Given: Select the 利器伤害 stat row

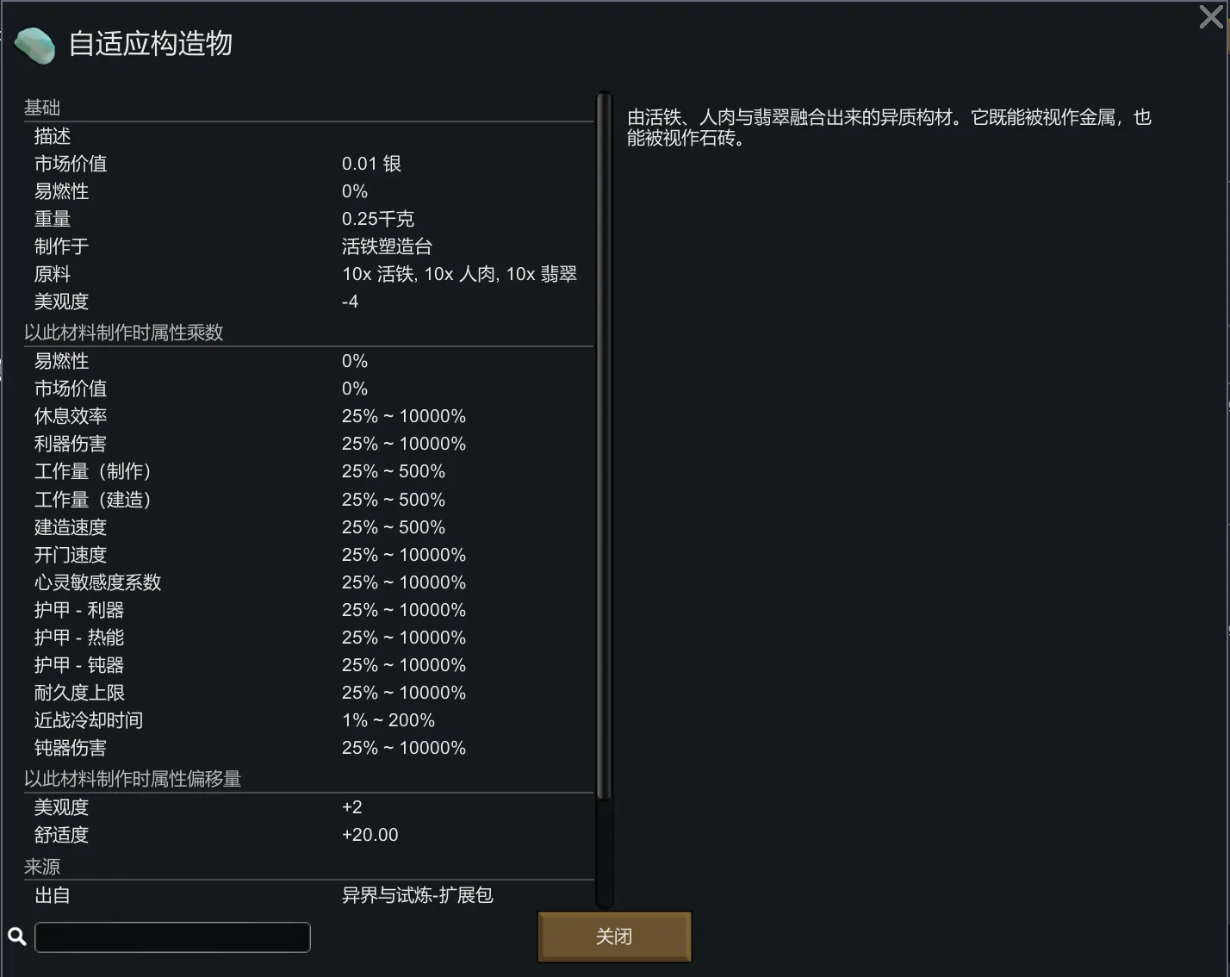Looking at the screenshot, I should pos(308,444).
